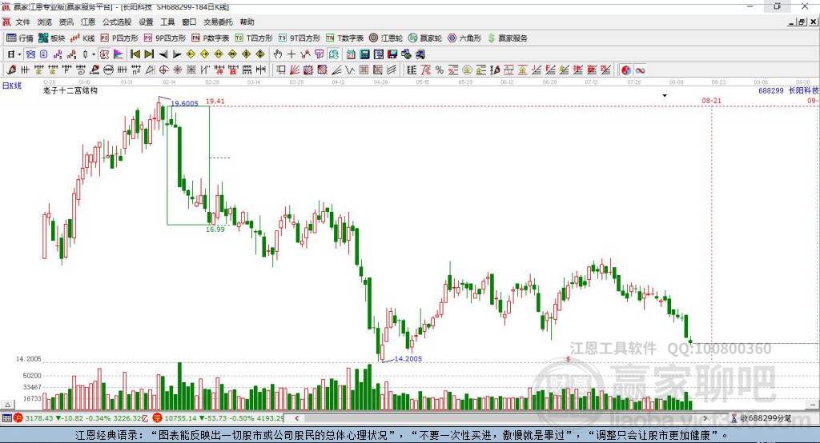Click the pink flag indicator icon
The width and height of the screenshot is (820, 443).
tap(119, 54)
